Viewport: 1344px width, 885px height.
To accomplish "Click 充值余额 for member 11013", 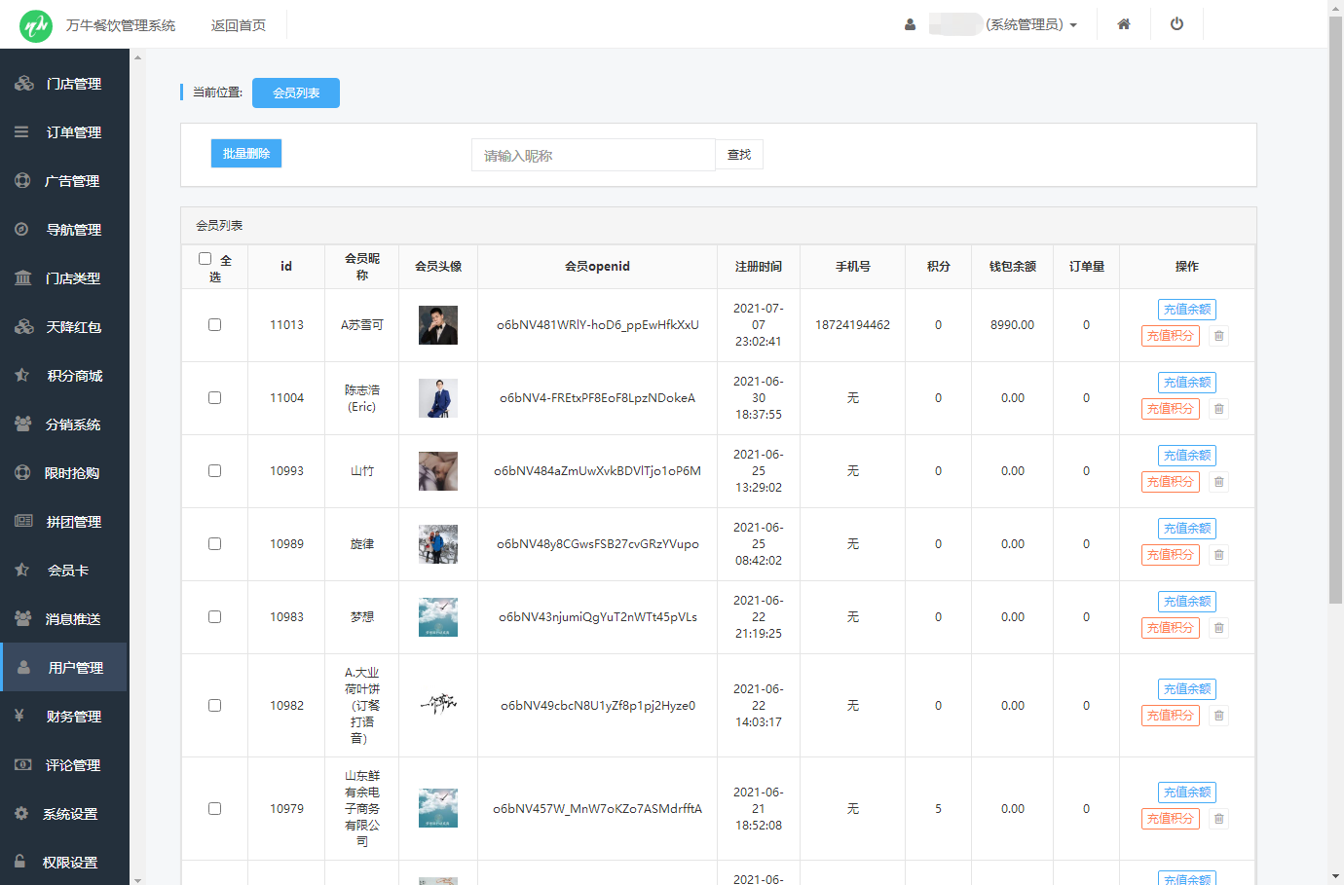I will 1186,310.
